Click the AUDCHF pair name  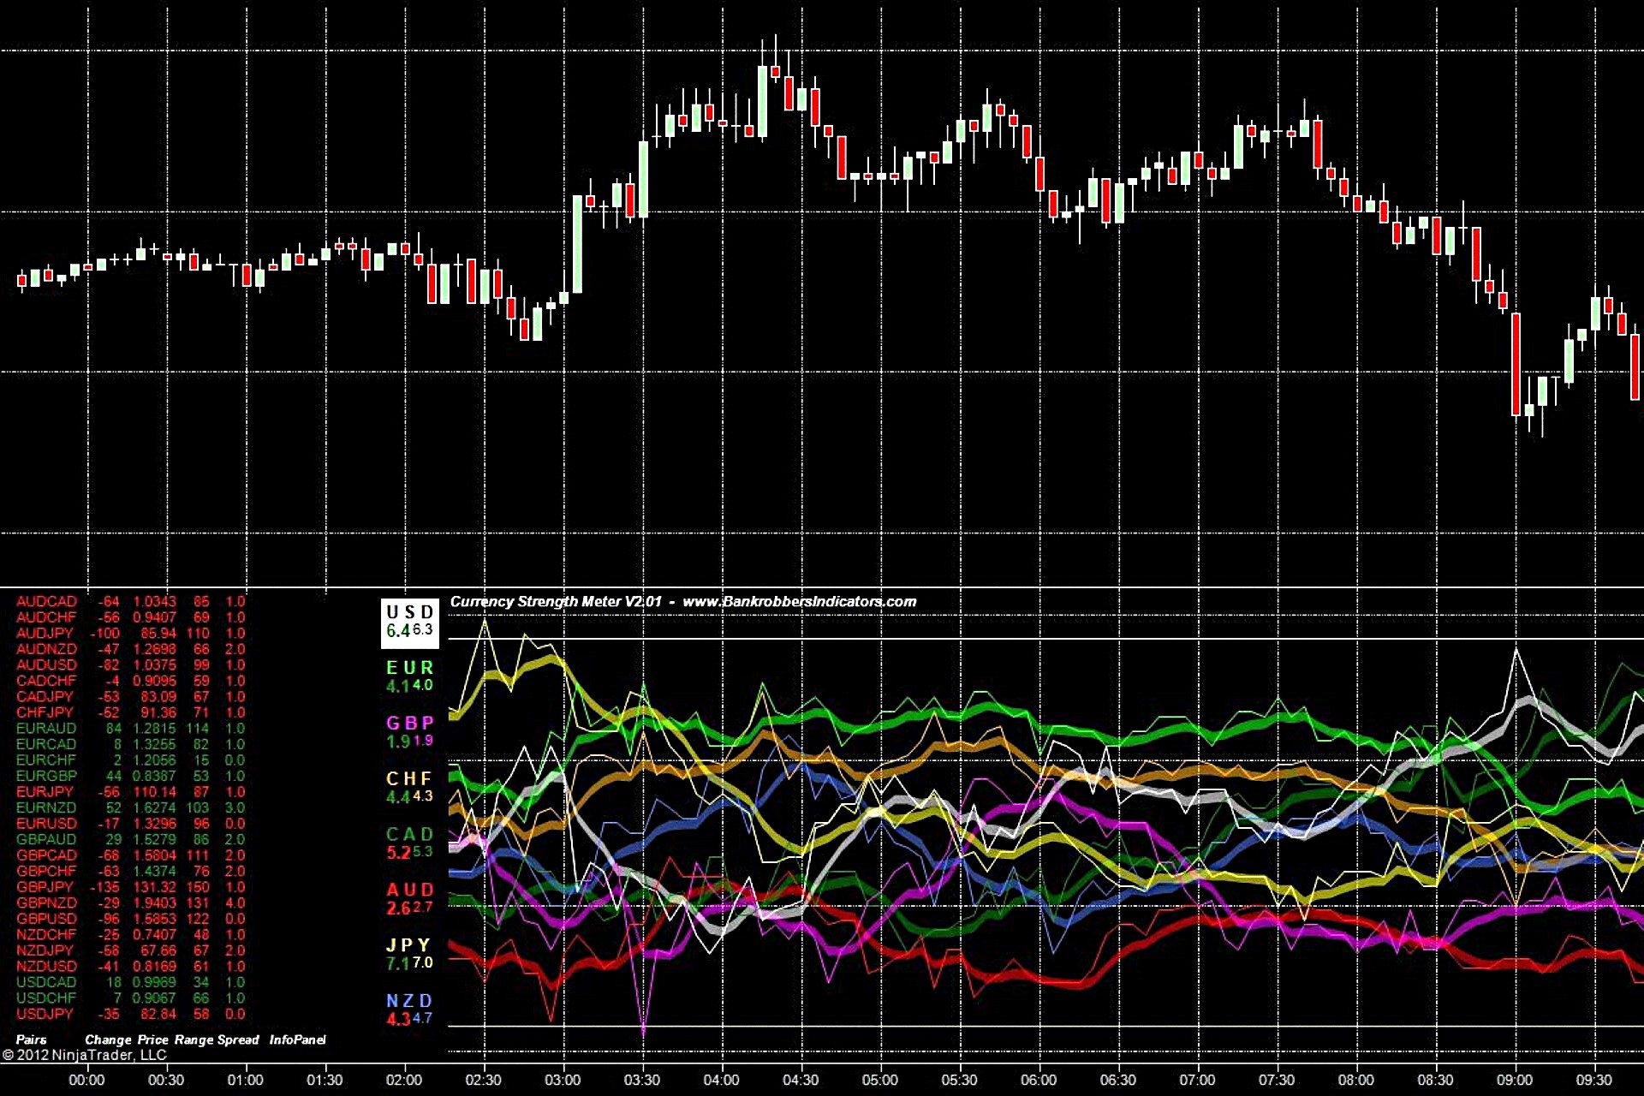[46, 617]
